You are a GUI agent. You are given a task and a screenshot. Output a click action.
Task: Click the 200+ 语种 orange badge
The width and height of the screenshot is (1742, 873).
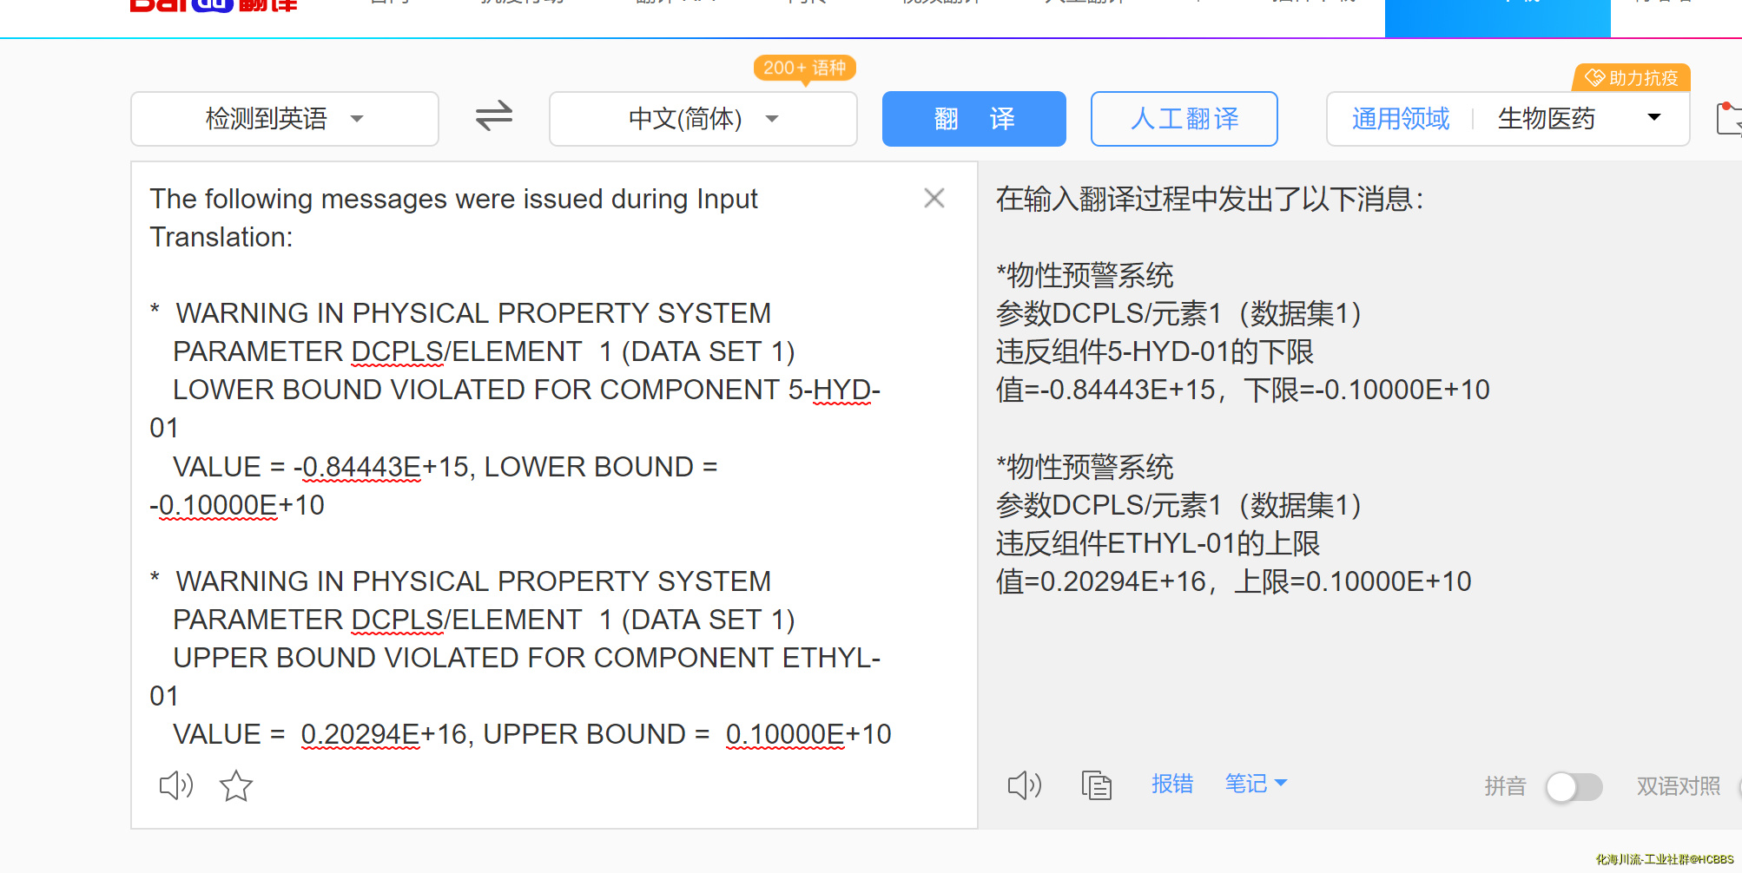(804, 68)
